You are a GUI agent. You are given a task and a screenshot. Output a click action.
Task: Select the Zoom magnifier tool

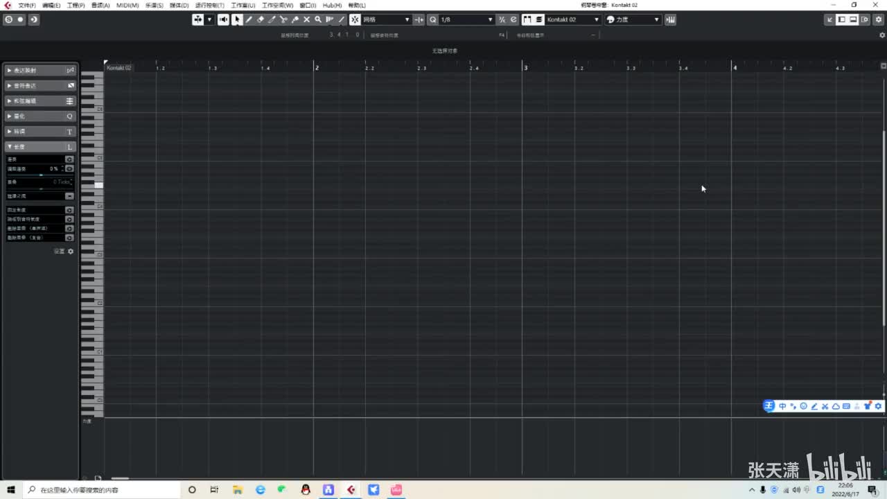[x=318, y=19]
